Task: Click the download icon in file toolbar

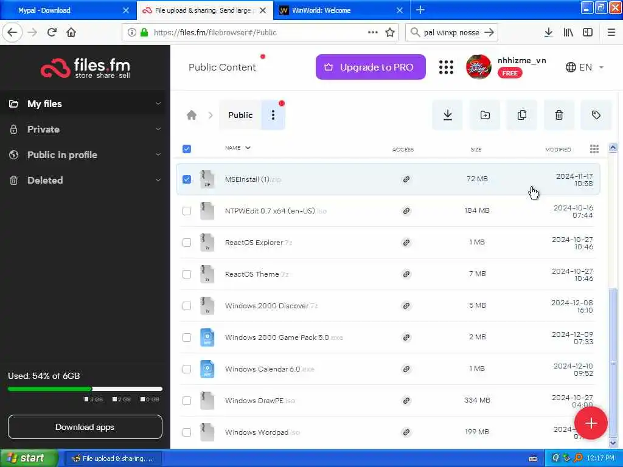Action: click(447, 115)
